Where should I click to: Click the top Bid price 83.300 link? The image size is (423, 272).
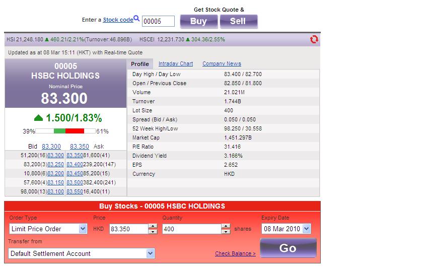(51, 146)
